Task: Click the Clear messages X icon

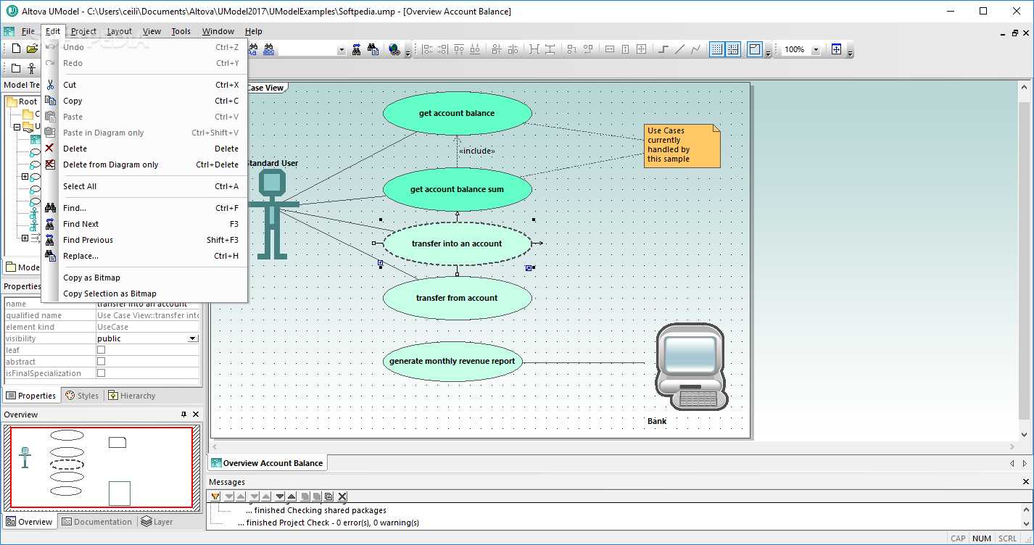Action: [342, 496]
